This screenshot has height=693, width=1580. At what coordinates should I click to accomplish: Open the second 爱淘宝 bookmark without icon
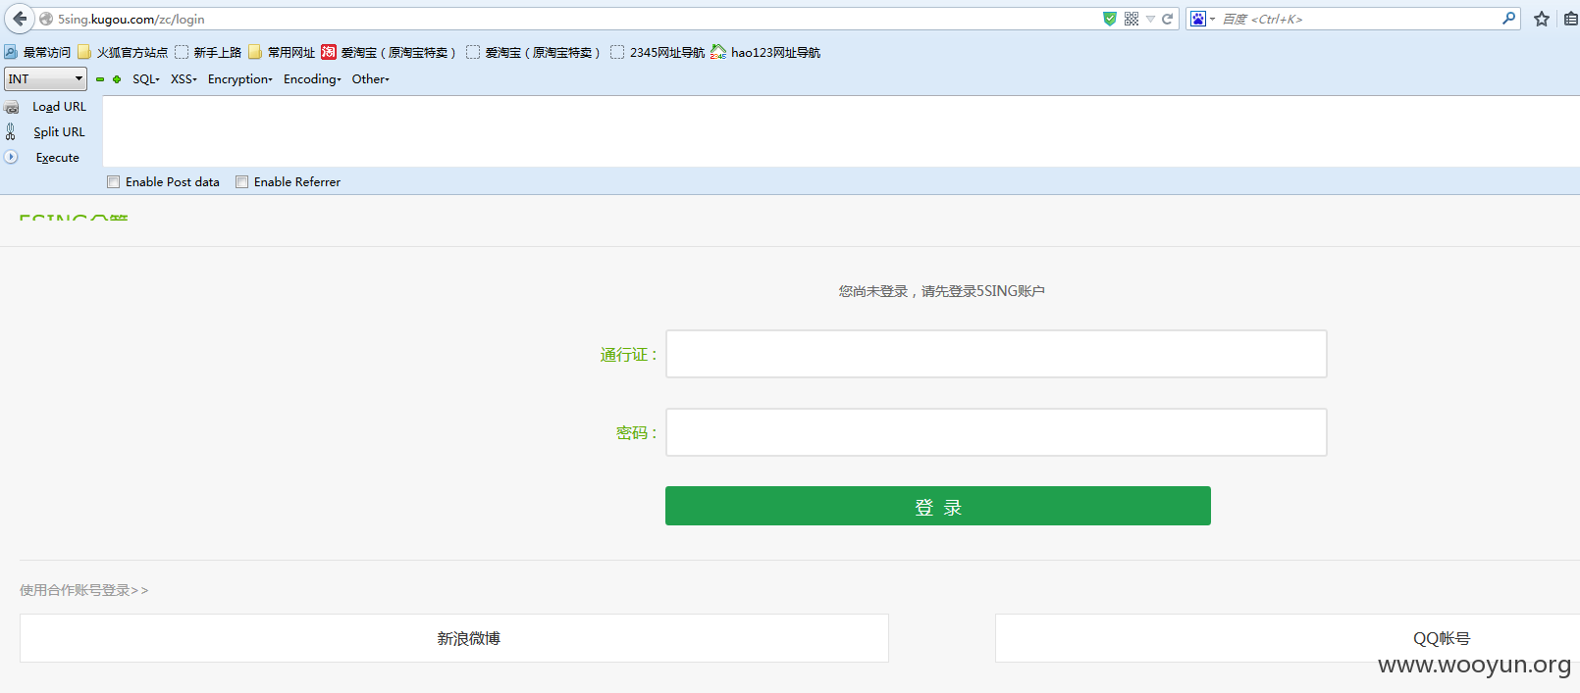pos(533,52)
